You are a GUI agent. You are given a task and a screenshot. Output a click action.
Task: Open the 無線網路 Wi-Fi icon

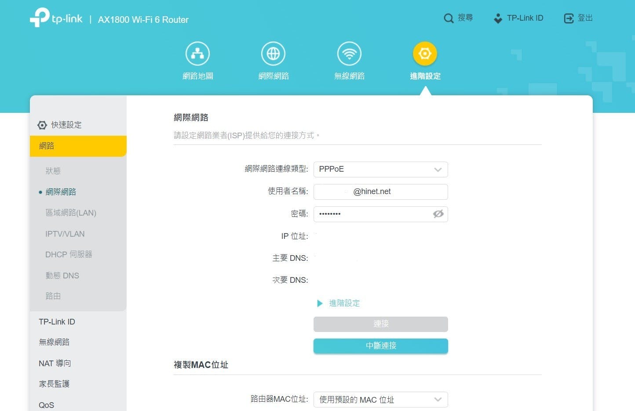pyautogui.click(x=349, y=54)
